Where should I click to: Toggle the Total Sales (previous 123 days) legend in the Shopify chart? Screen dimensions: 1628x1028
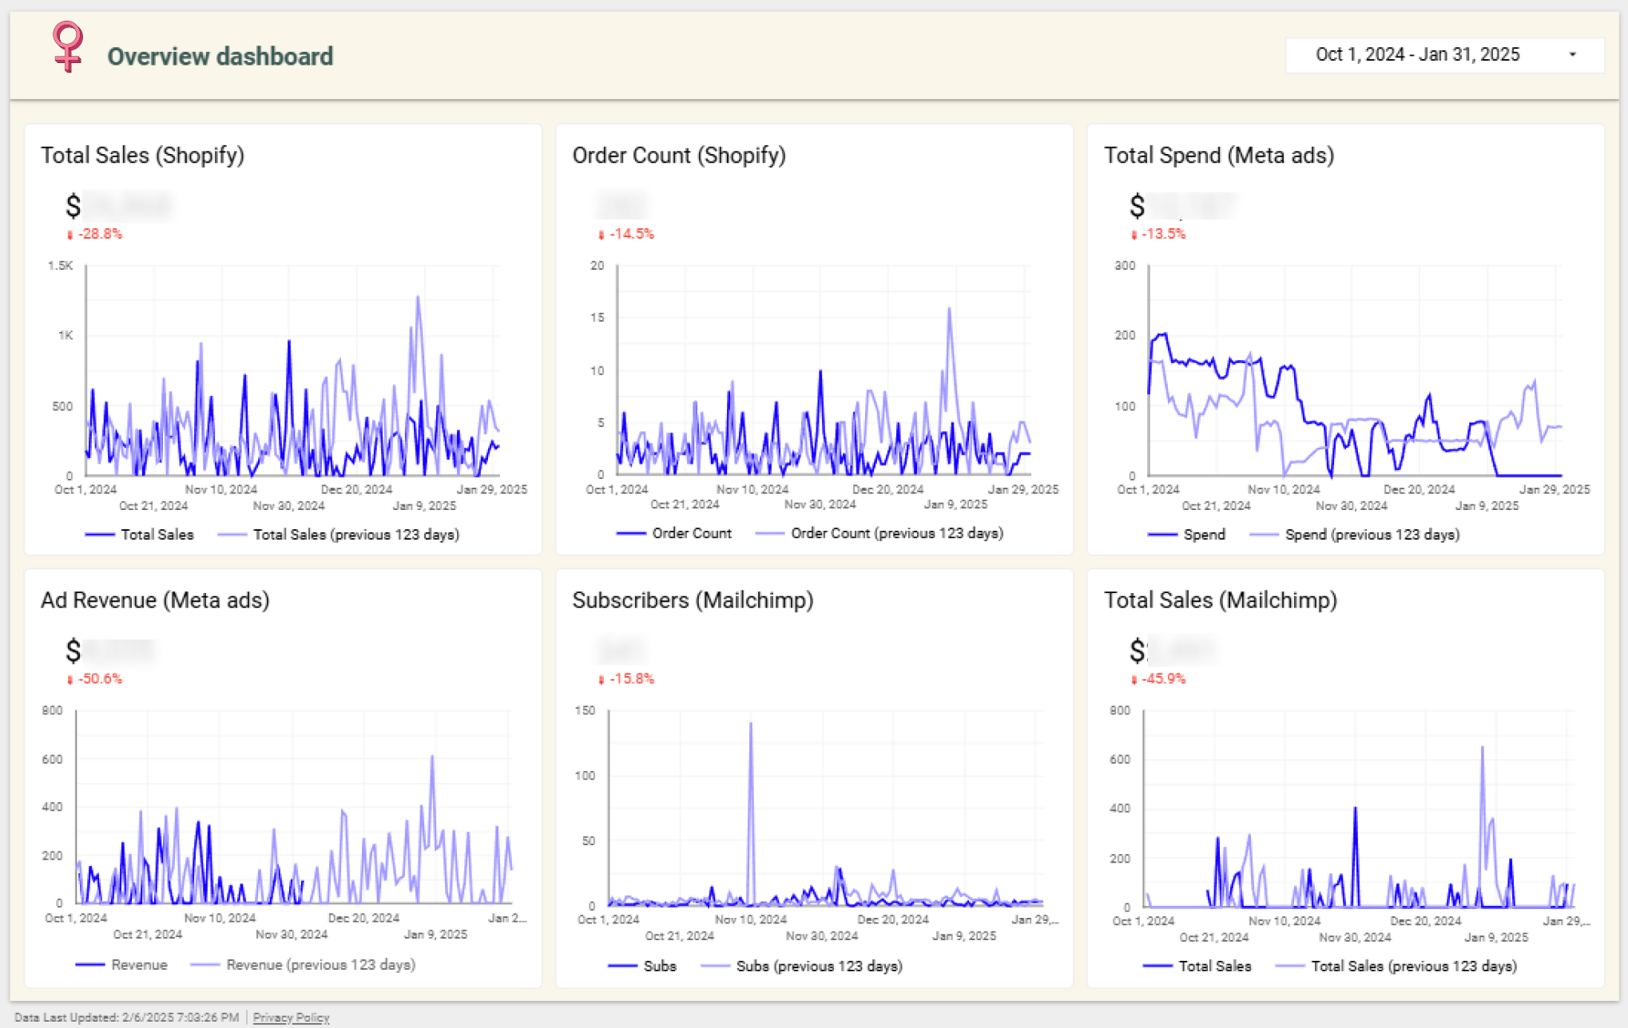355,535
